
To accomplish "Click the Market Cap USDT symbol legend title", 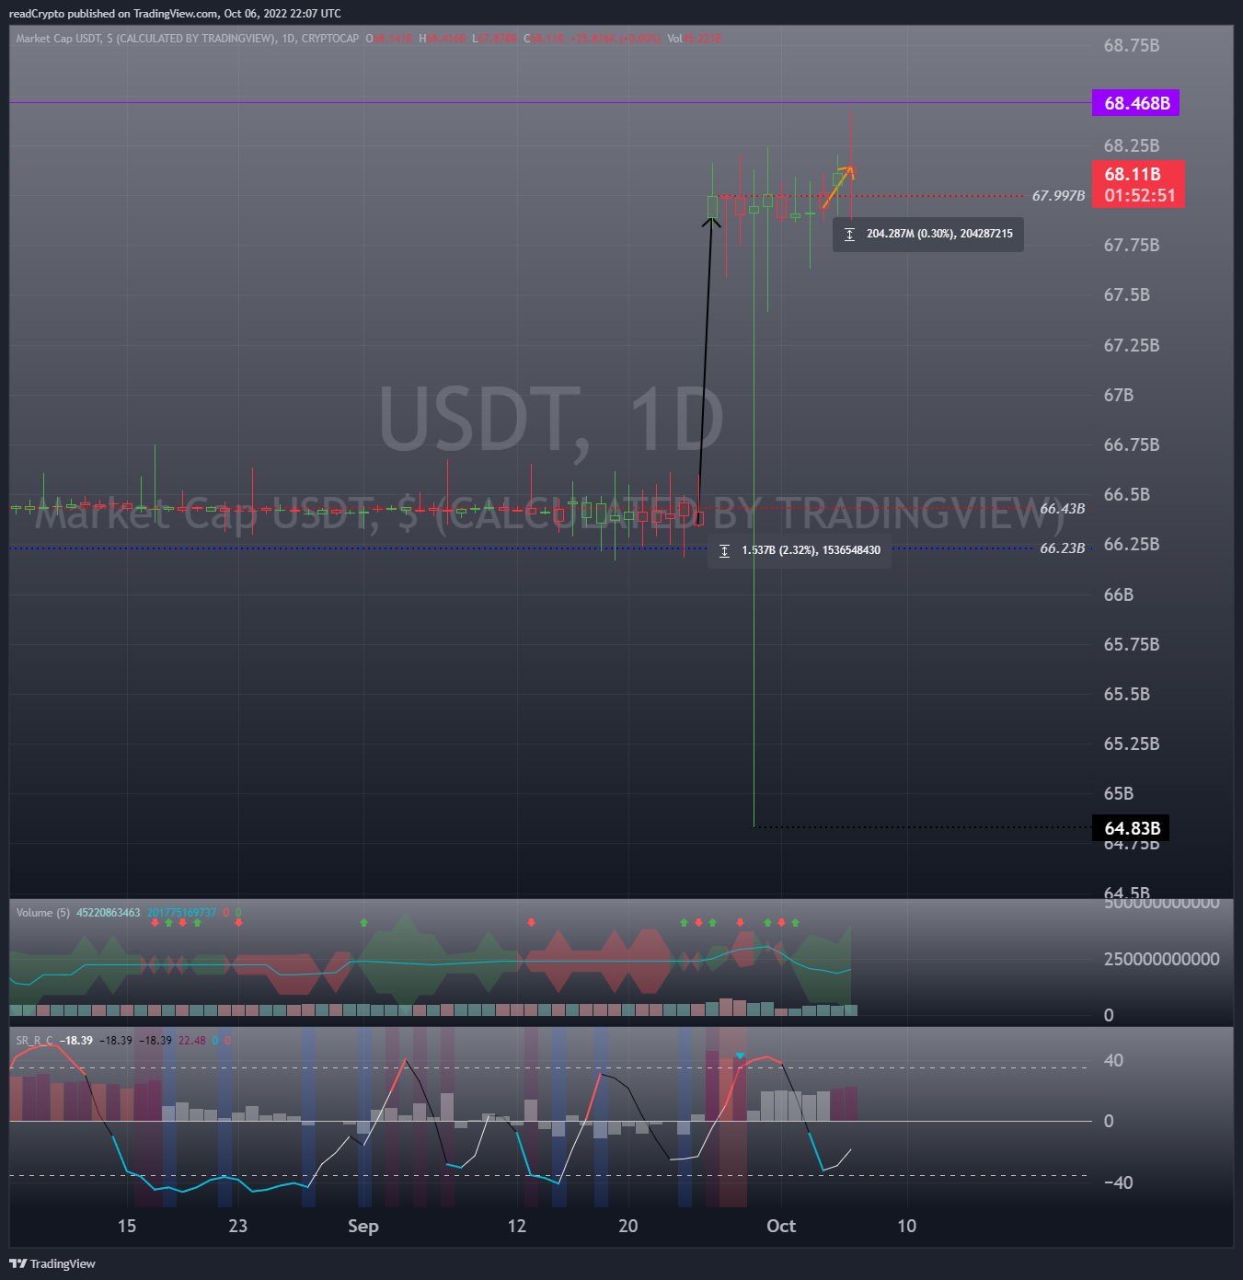I will (188, 39).
